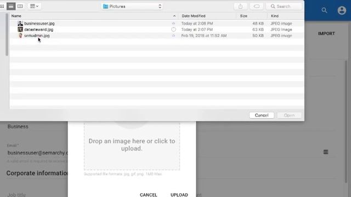Viewport: 351px width, 197px height.
Task: Switch file dialog to icon view
Action: coord(2,6)
